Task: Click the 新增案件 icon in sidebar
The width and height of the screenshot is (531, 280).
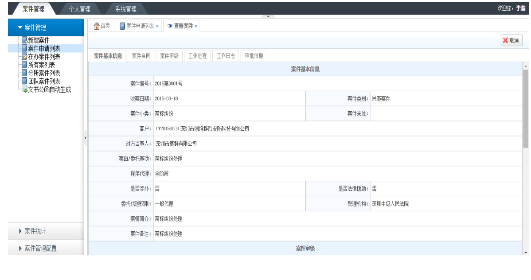Action: [24, 40]
